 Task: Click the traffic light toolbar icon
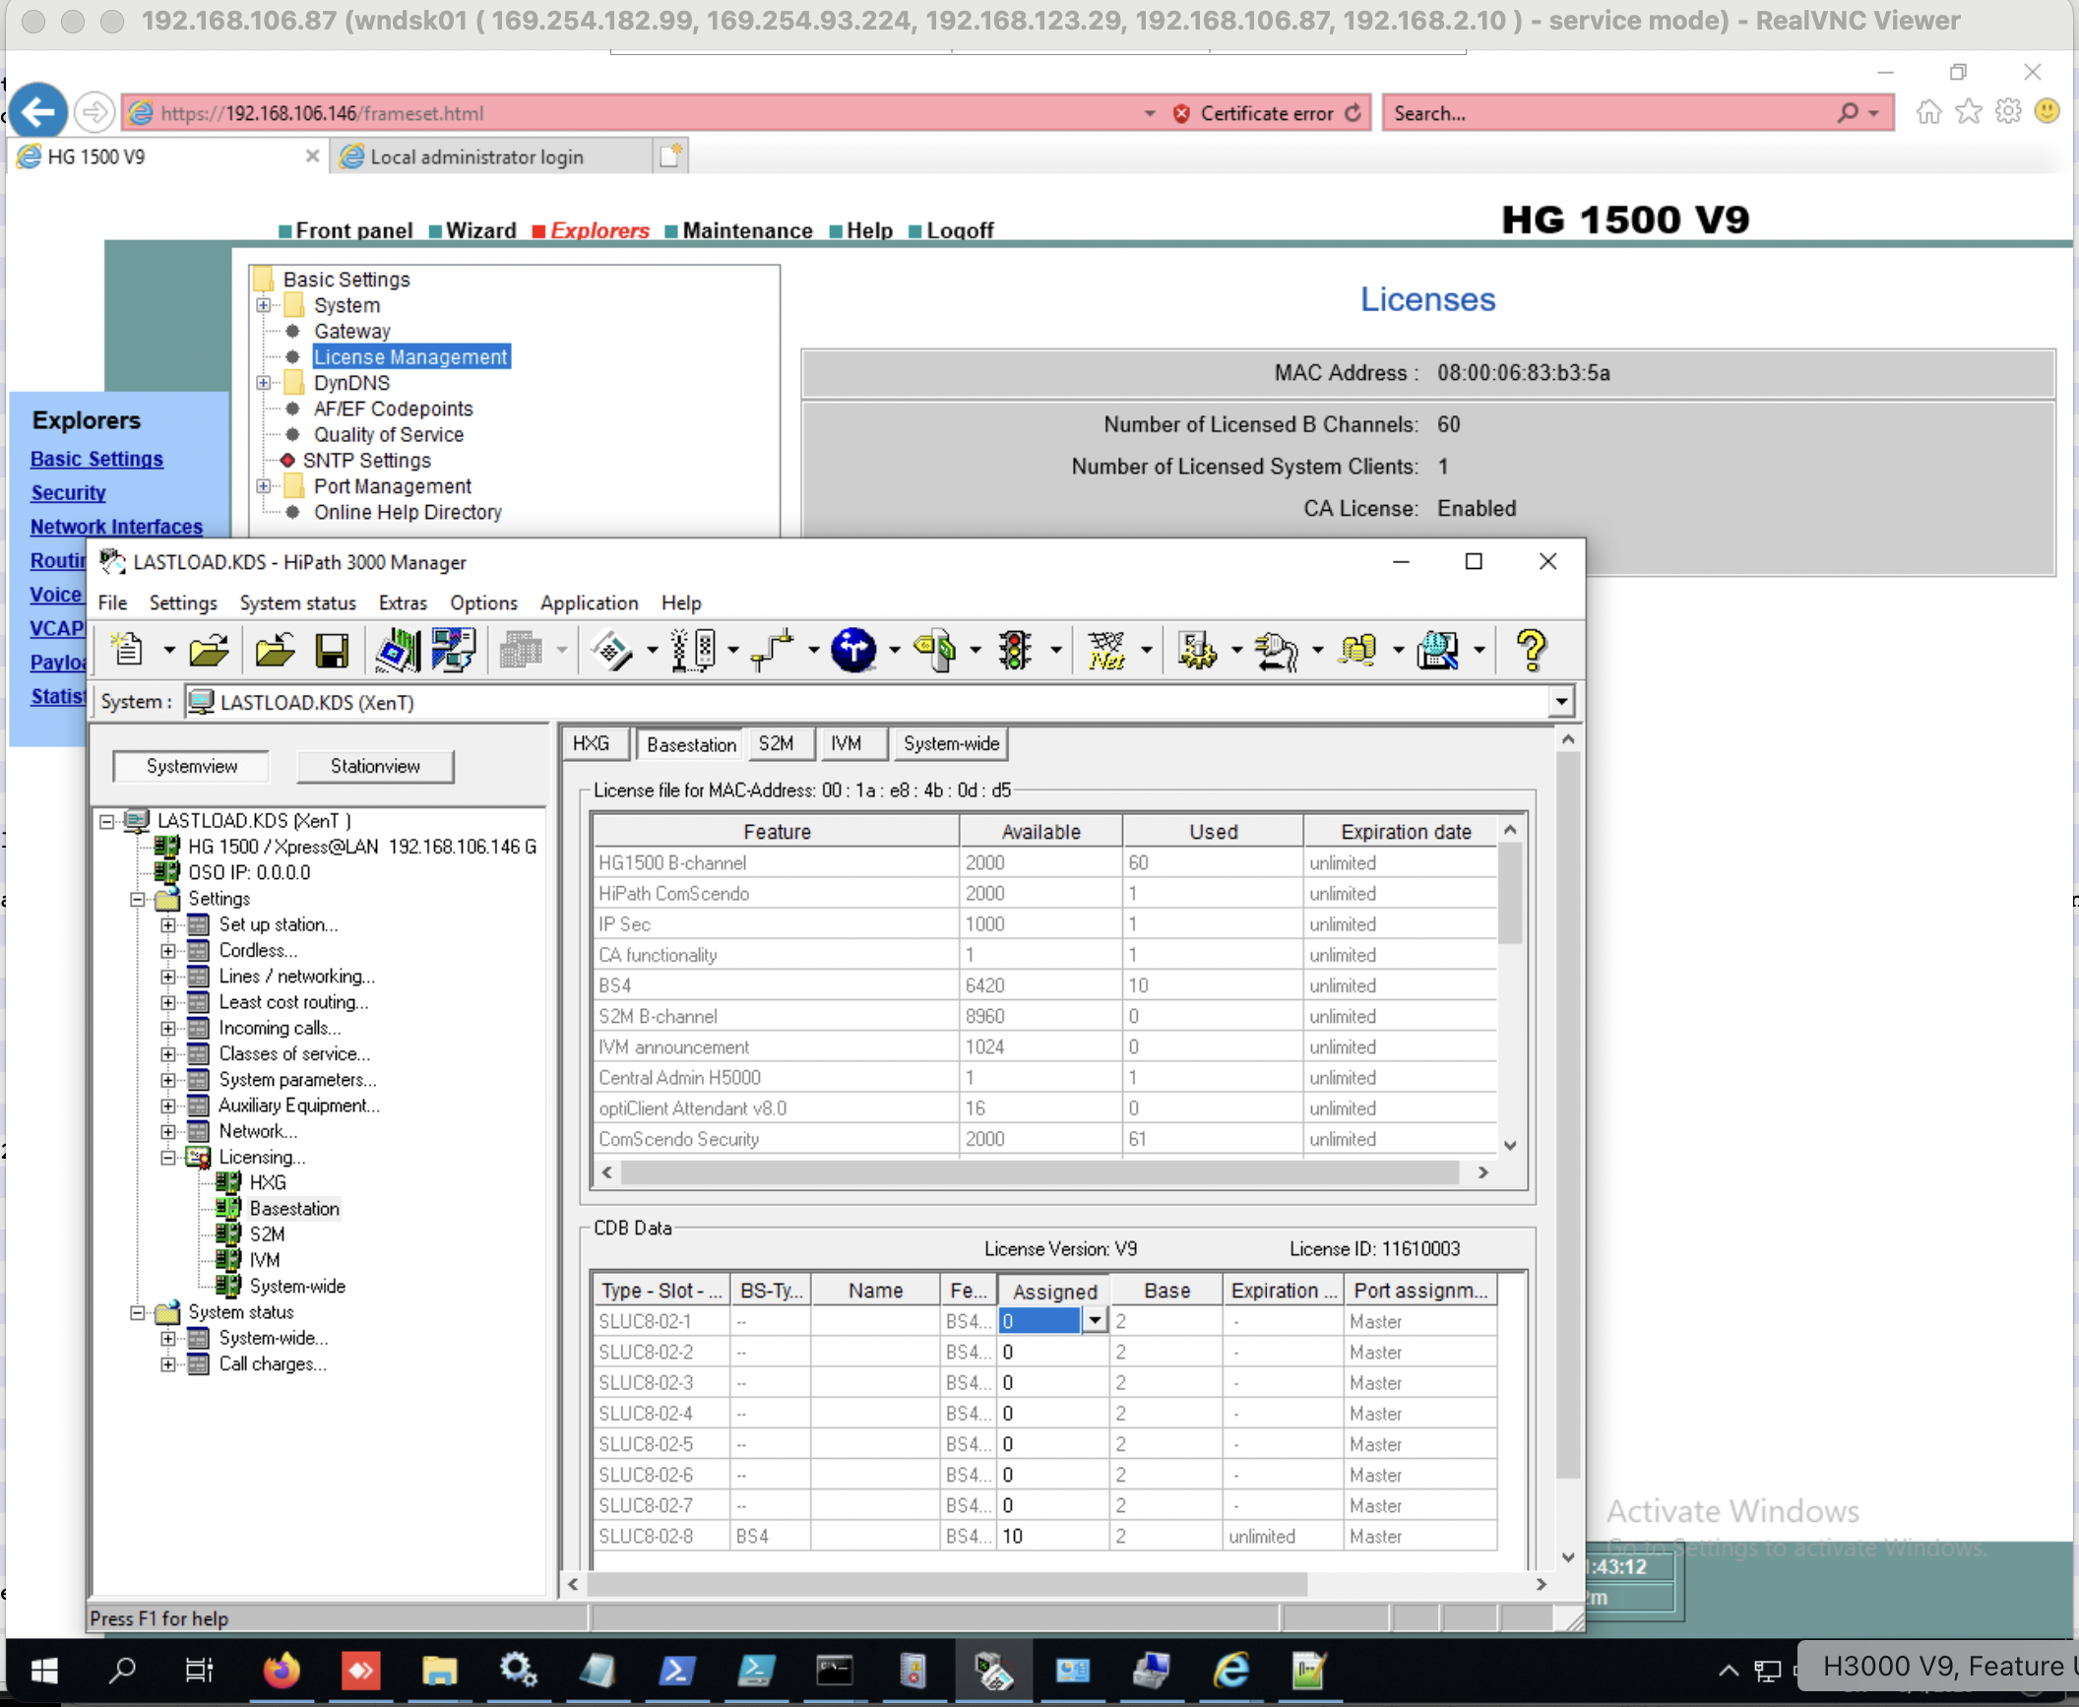1014,651
